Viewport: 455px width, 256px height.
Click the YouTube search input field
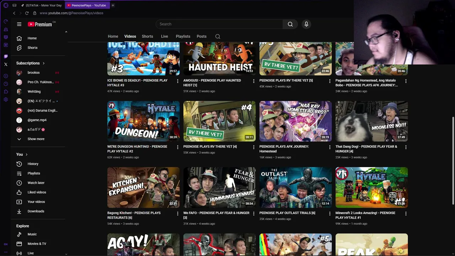click(219, 24)
